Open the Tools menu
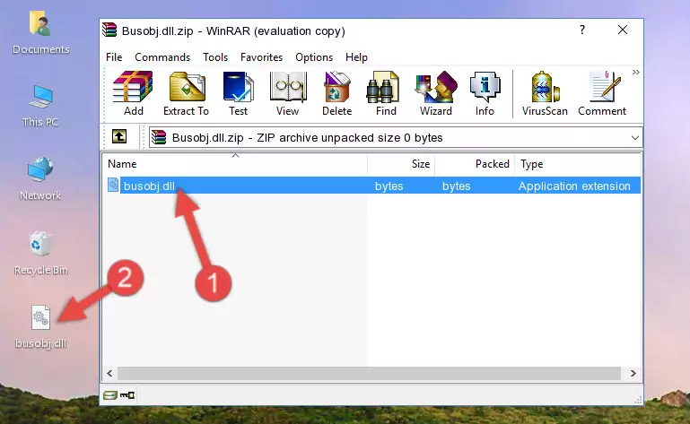The height and width of the screenshot is (424, 690). [215, 57]
